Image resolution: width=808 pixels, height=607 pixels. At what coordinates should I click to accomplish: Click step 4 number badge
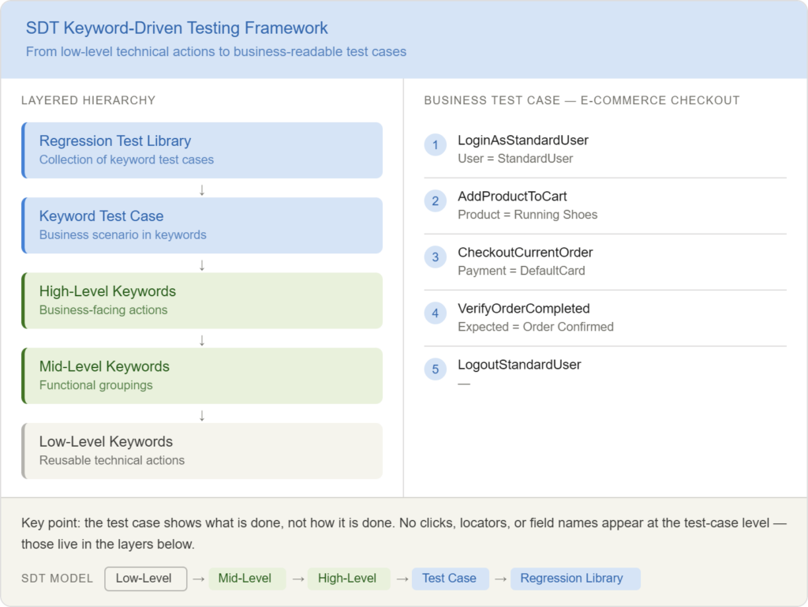coord(435,313)
